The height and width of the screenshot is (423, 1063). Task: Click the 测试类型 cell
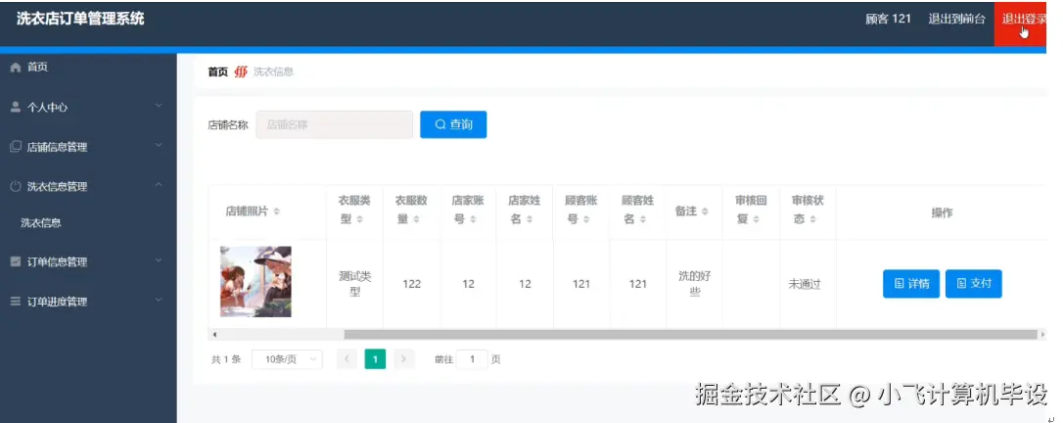tap(355, 284)
